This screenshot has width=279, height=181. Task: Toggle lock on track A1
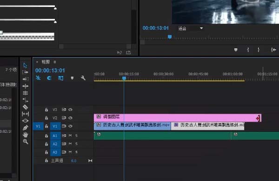[46, 136]
